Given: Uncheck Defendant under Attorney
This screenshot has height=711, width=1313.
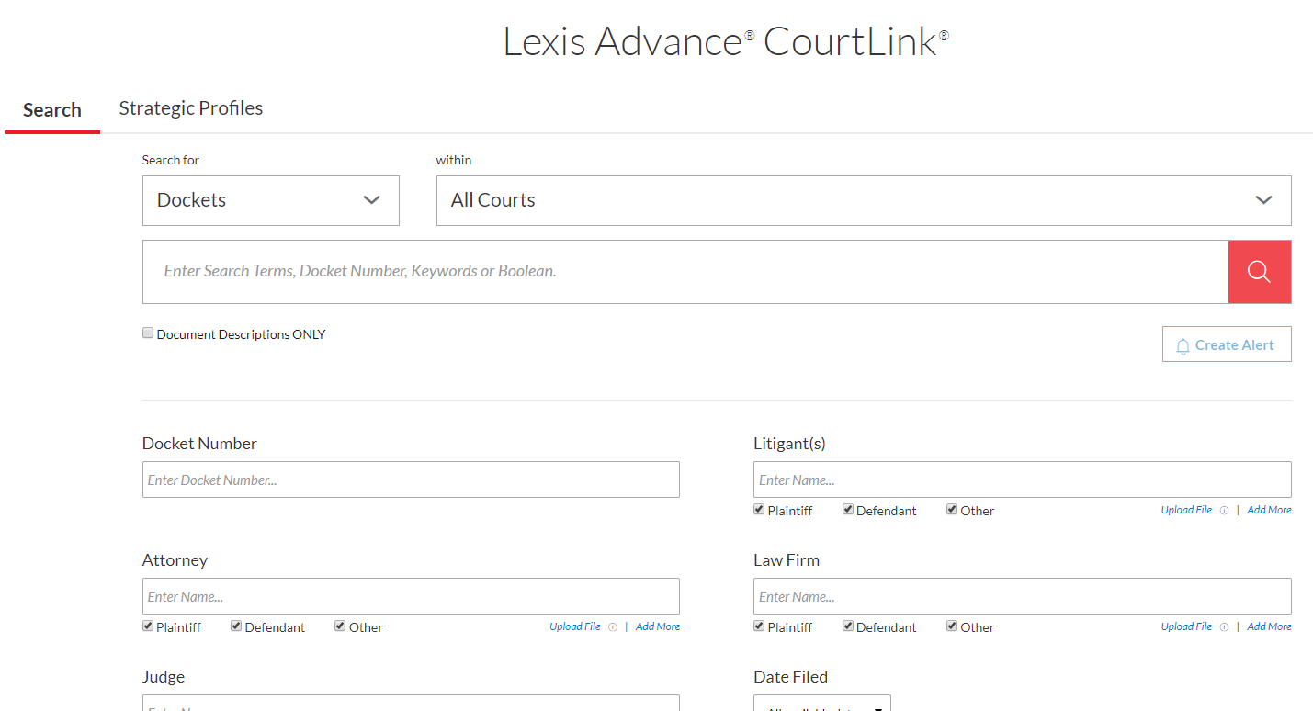Looking at the screenshot, I should (236, 626).
